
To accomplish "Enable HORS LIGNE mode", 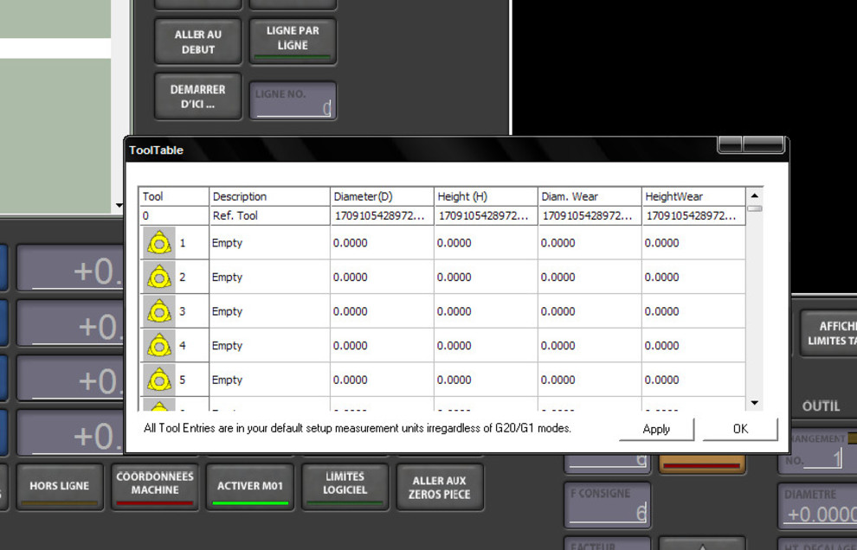I will [60, 487].
